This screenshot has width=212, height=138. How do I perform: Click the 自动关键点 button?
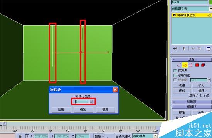click(x=123, y=136)
